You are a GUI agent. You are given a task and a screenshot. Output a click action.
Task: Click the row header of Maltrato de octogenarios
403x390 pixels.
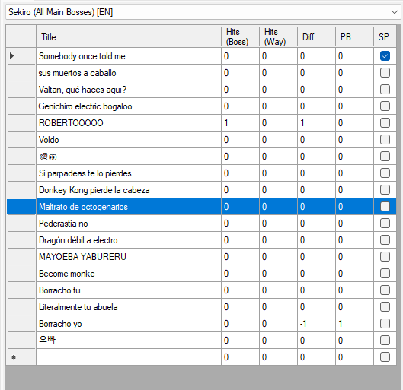pyautogui.click(x=21, y=207)
